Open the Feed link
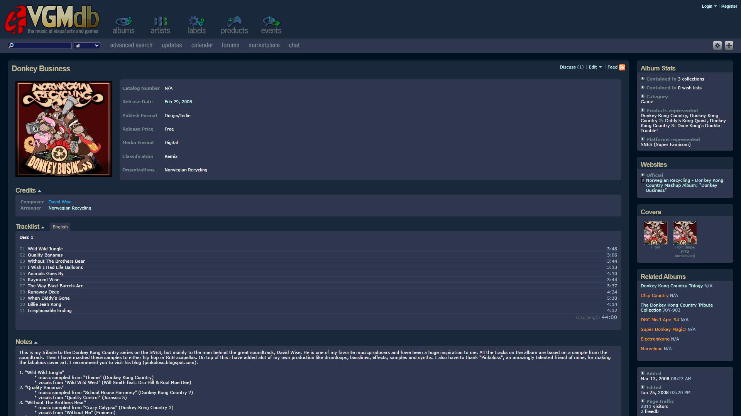This screenshot has width=741, height=416. click(612, 67)
